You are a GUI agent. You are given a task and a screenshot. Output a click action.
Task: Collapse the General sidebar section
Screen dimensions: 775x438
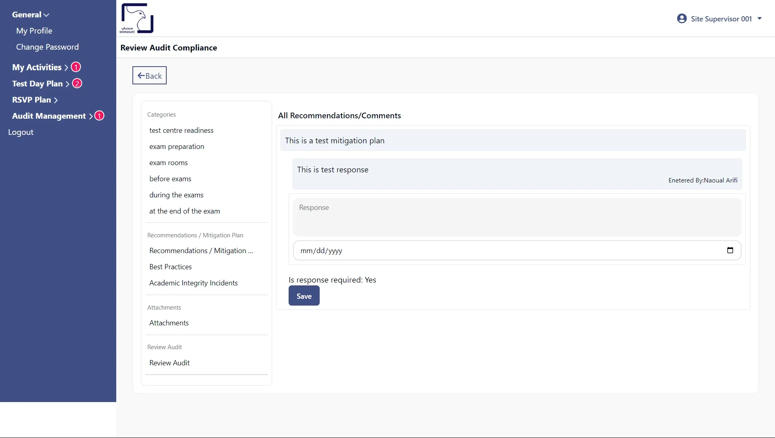click(x=30, y=15)
